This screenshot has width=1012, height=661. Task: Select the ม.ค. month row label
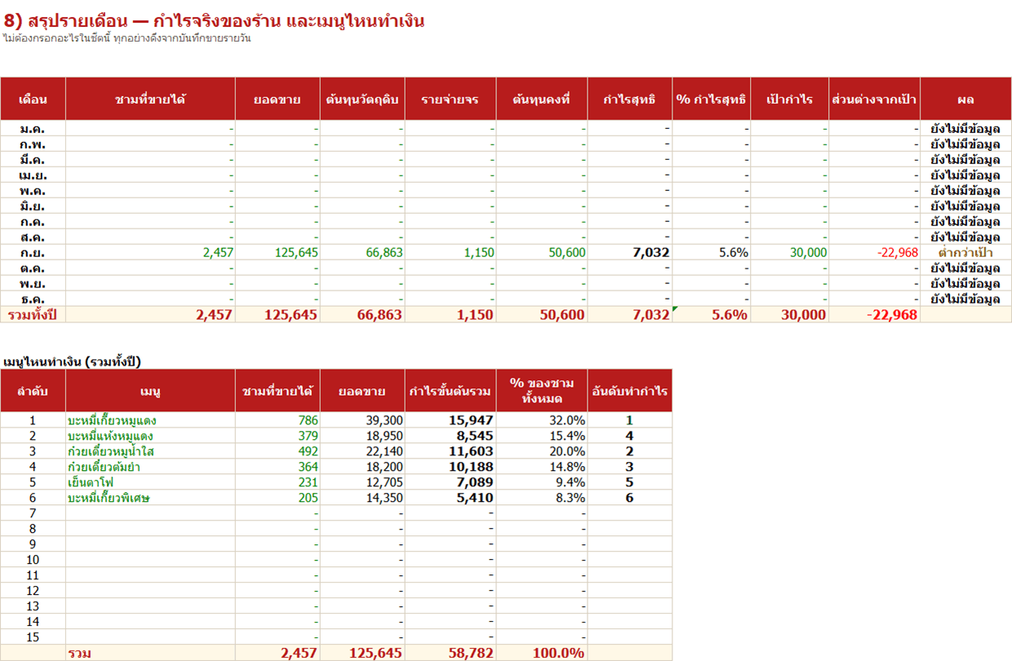point(33,129)
